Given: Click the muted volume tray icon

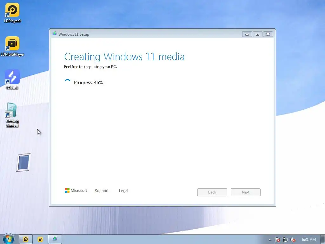Looking at the screenshot, I should [293, 240].
